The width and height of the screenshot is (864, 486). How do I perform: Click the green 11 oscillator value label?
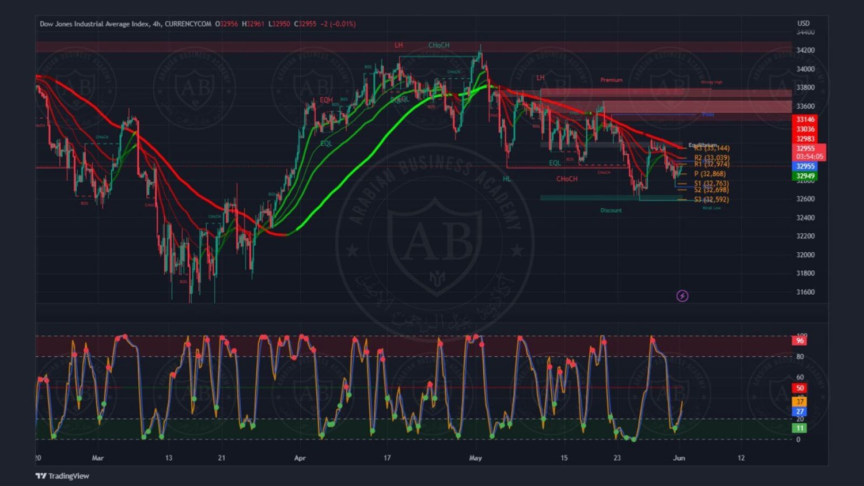(799, 428)
